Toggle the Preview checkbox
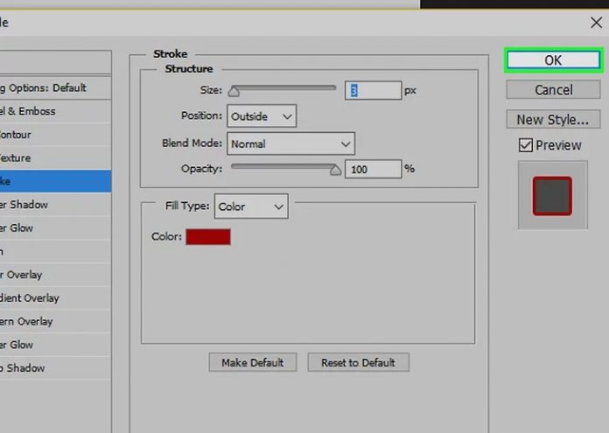The image size is (609, 433). coord(526,145)
